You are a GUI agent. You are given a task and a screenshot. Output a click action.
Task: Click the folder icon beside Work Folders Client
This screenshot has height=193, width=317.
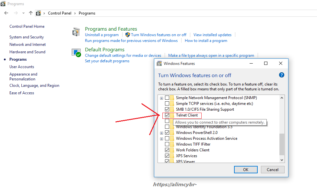point(172,150)
